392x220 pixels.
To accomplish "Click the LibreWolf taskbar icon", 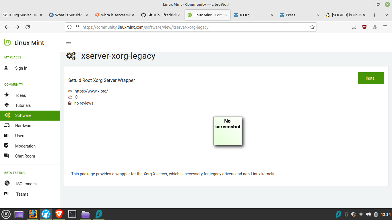I will [46, 214].
